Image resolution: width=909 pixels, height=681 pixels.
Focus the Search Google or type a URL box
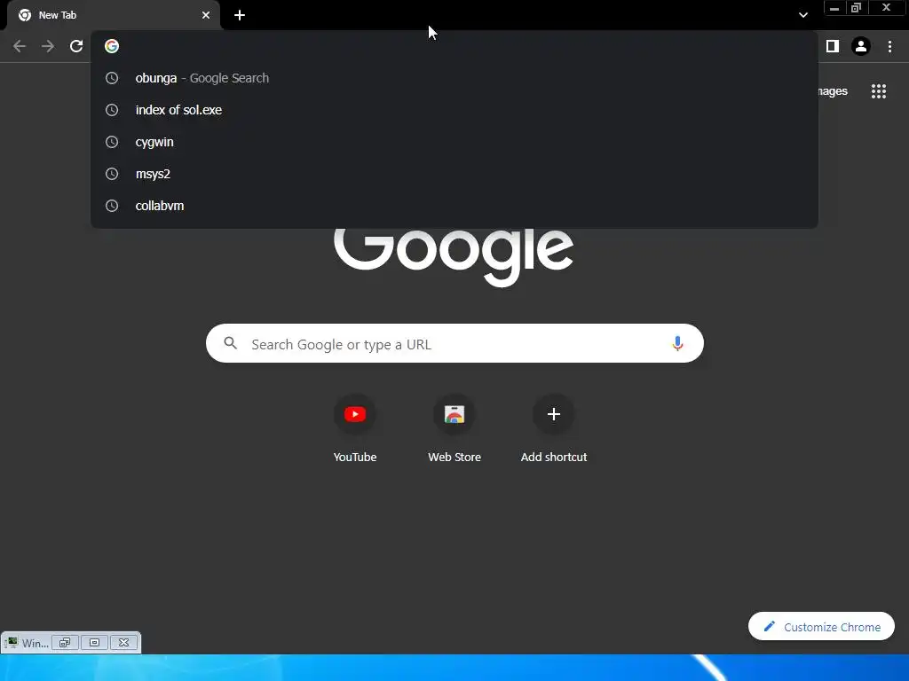tap(454, 343)
